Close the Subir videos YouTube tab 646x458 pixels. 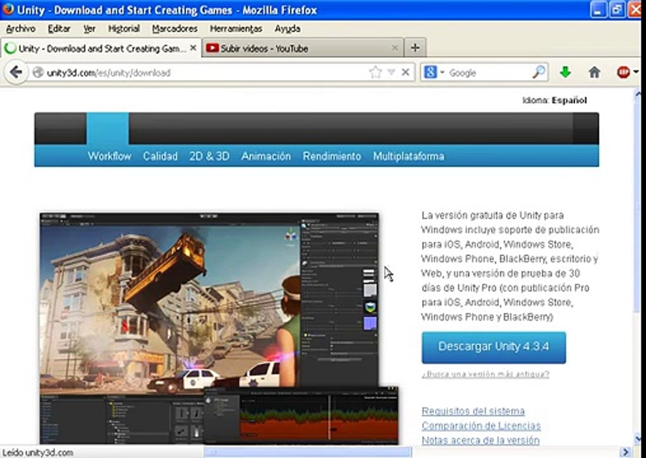(x=395, y=48)
